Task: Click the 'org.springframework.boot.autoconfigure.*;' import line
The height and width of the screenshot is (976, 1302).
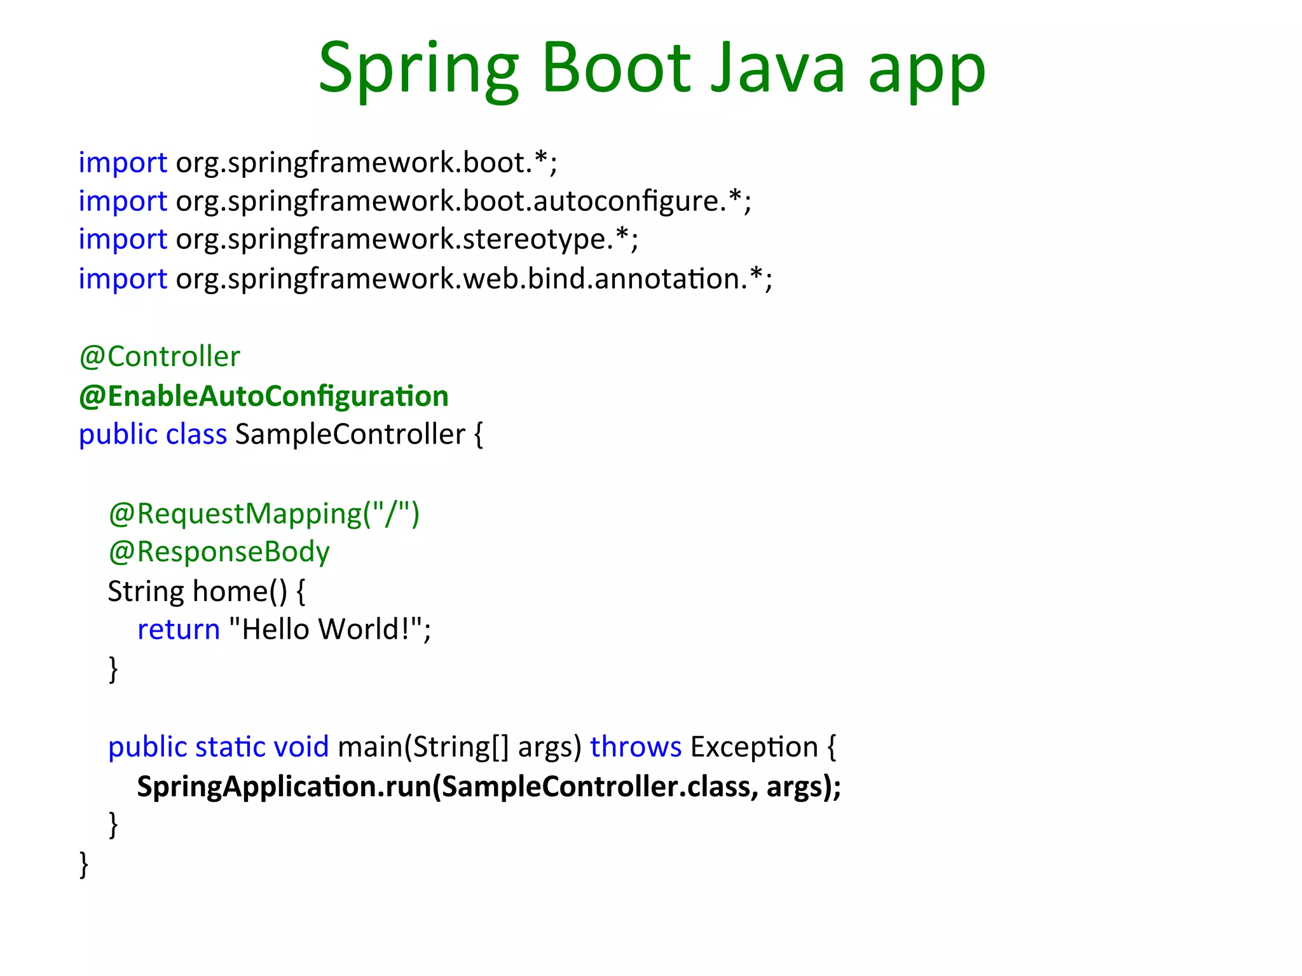Action: click(x=415, y=201)
